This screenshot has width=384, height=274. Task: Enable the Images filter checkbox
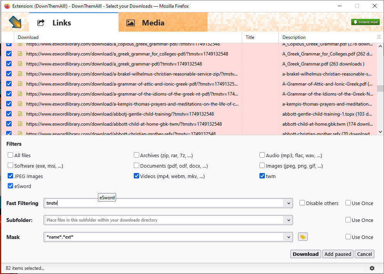coord(262,166)
